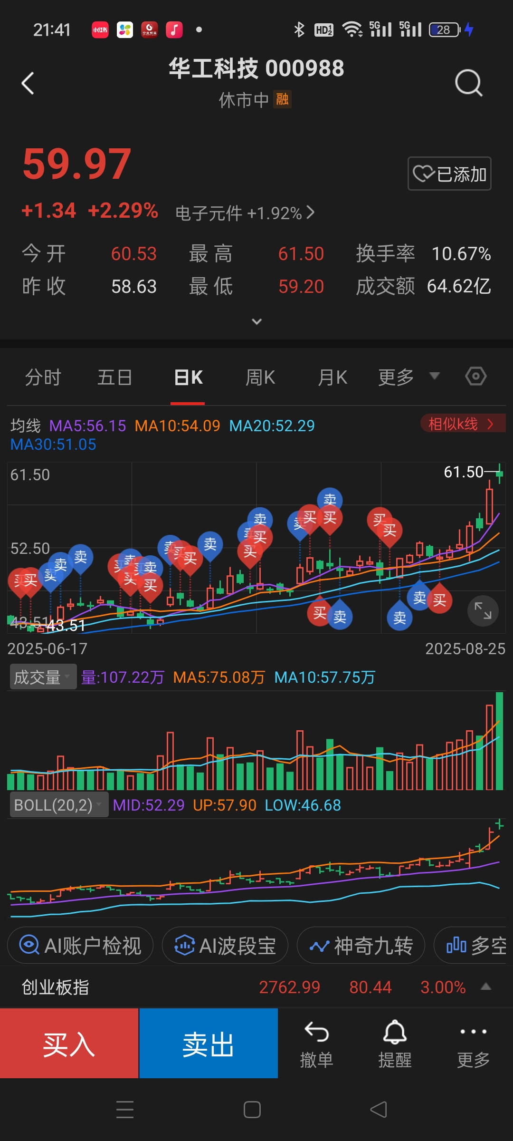Tap 撤单 cancel order icon
This screenshot has height=1141, width=513.
click(x=316, y=1044)
